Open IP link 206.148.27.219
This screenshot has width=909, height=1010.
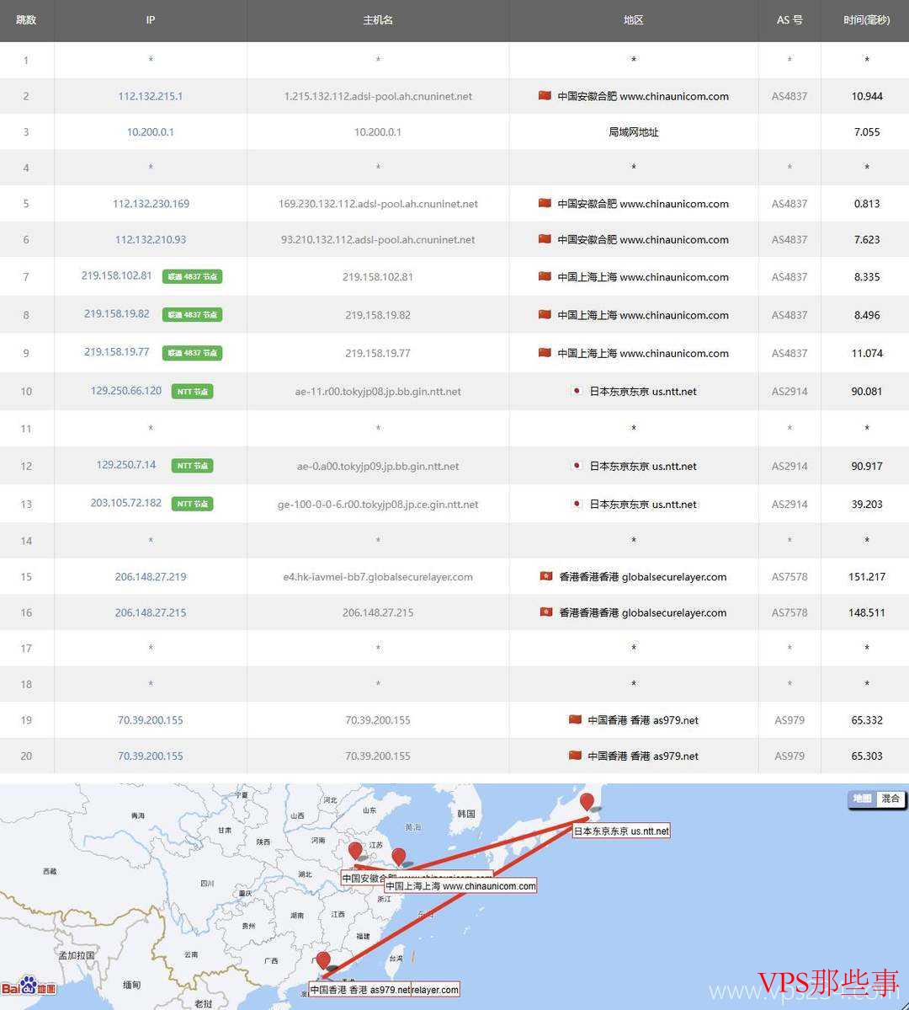151,576
